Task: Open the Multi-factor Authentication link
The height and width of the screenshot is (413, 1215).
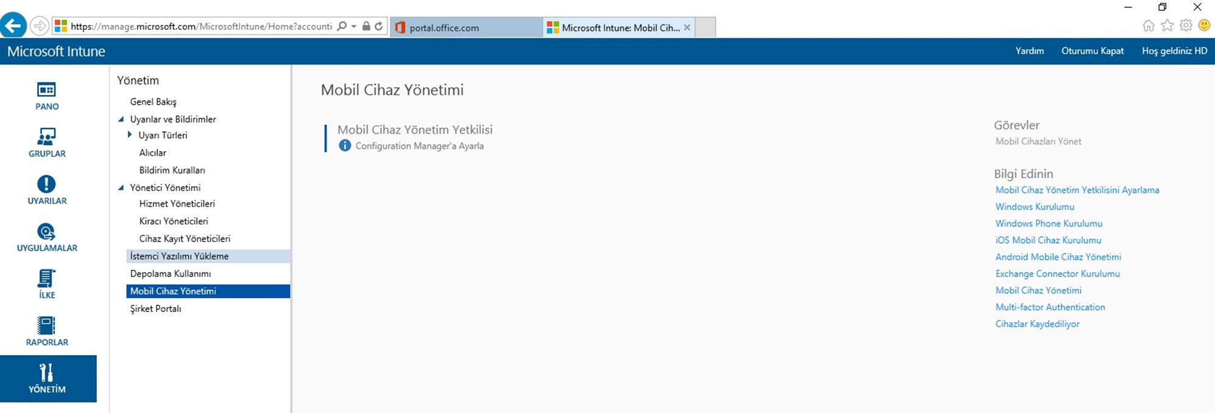Action: point(1050,307)
